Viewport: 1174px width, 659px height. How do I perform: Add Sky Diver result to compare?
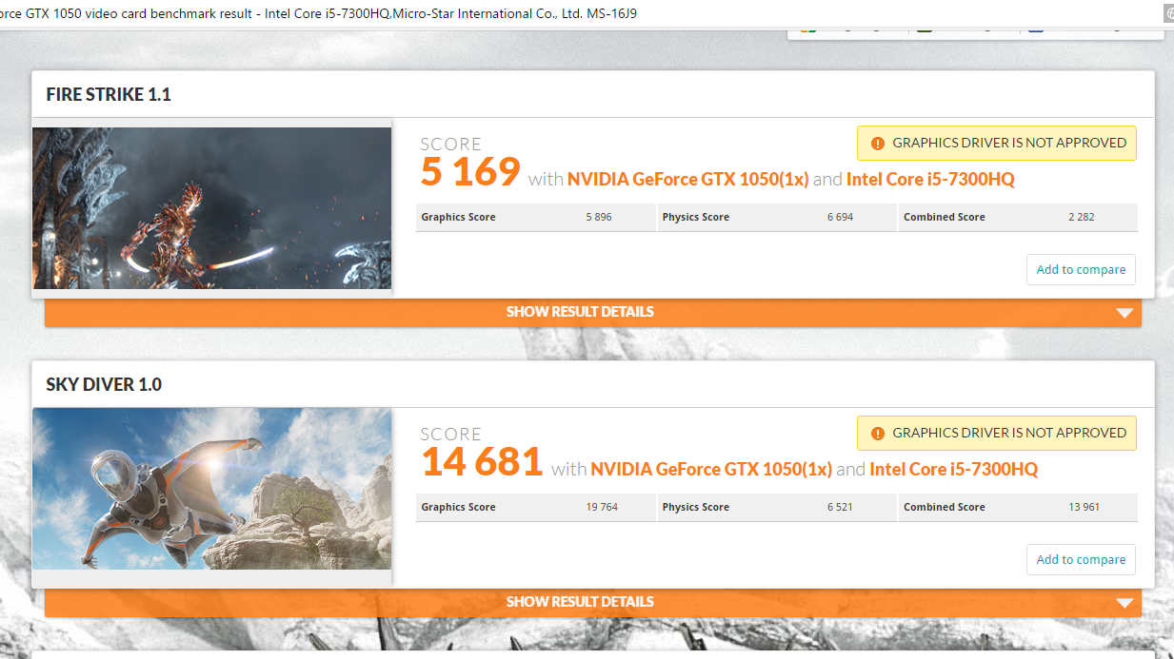1081,560
